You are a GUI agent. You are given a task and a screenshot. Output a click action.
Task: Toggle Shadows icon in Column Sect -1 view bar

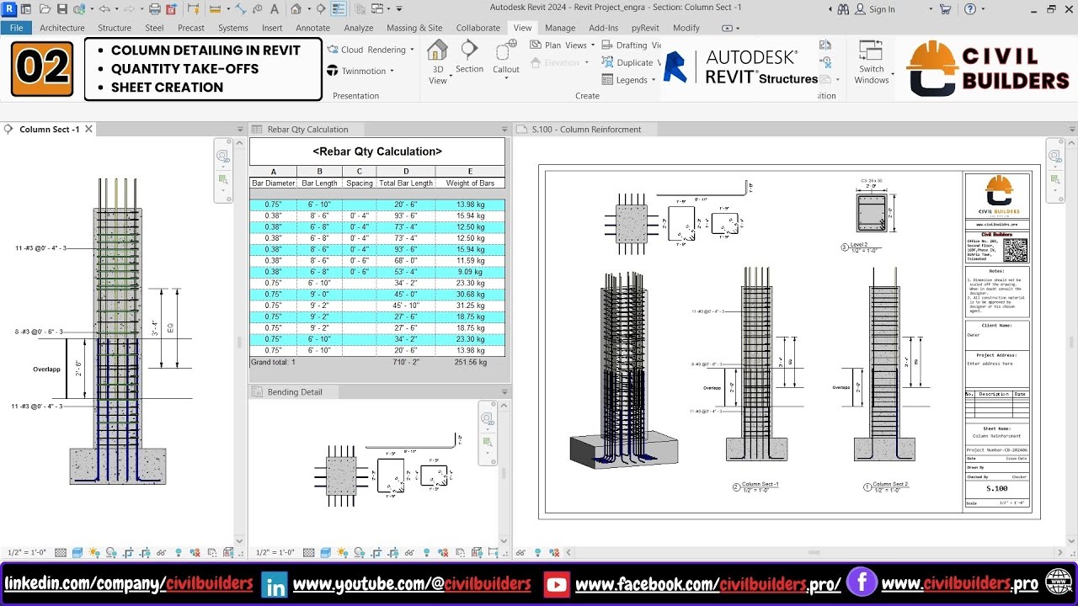click(x=110, y=552)
